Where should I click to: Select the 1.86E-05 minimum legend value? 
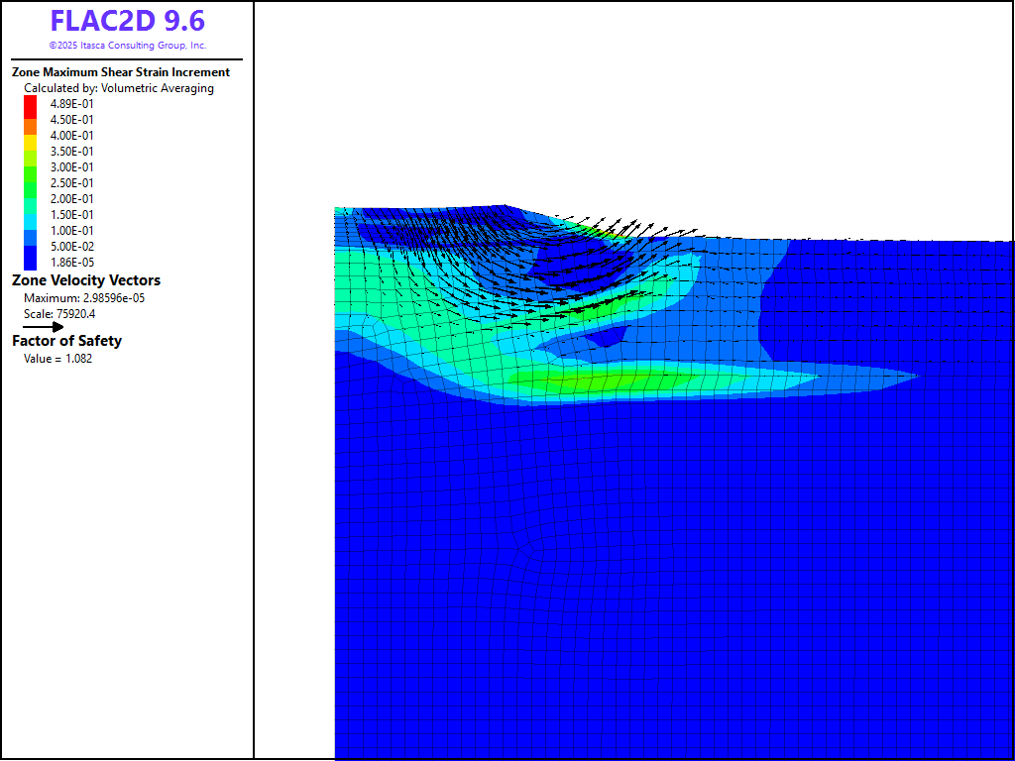[72, 263]
